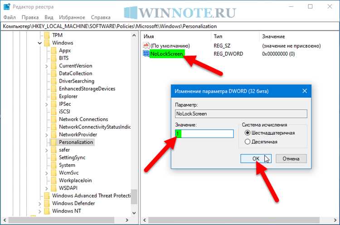Collapse the Windows tree node

click(x=40, y=43)
